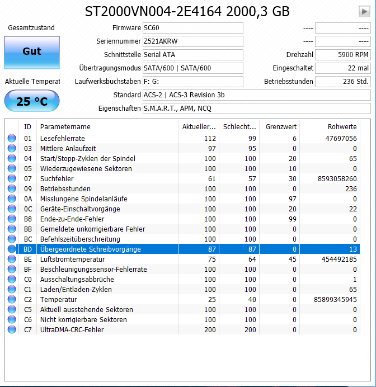This screenshot has height=387, width=376.
Task: Select the Lesefehlerrate parameter text
Action: coord(63,139)
